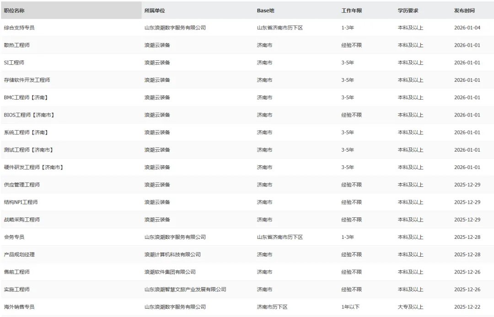Open the BIOS工程师【济南市】 job posting

click(x=29, y=115)
